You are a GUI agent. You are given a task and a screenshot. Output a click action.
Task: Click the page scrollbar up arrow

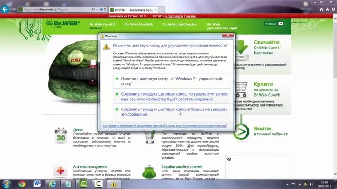(x=335, y=19)
